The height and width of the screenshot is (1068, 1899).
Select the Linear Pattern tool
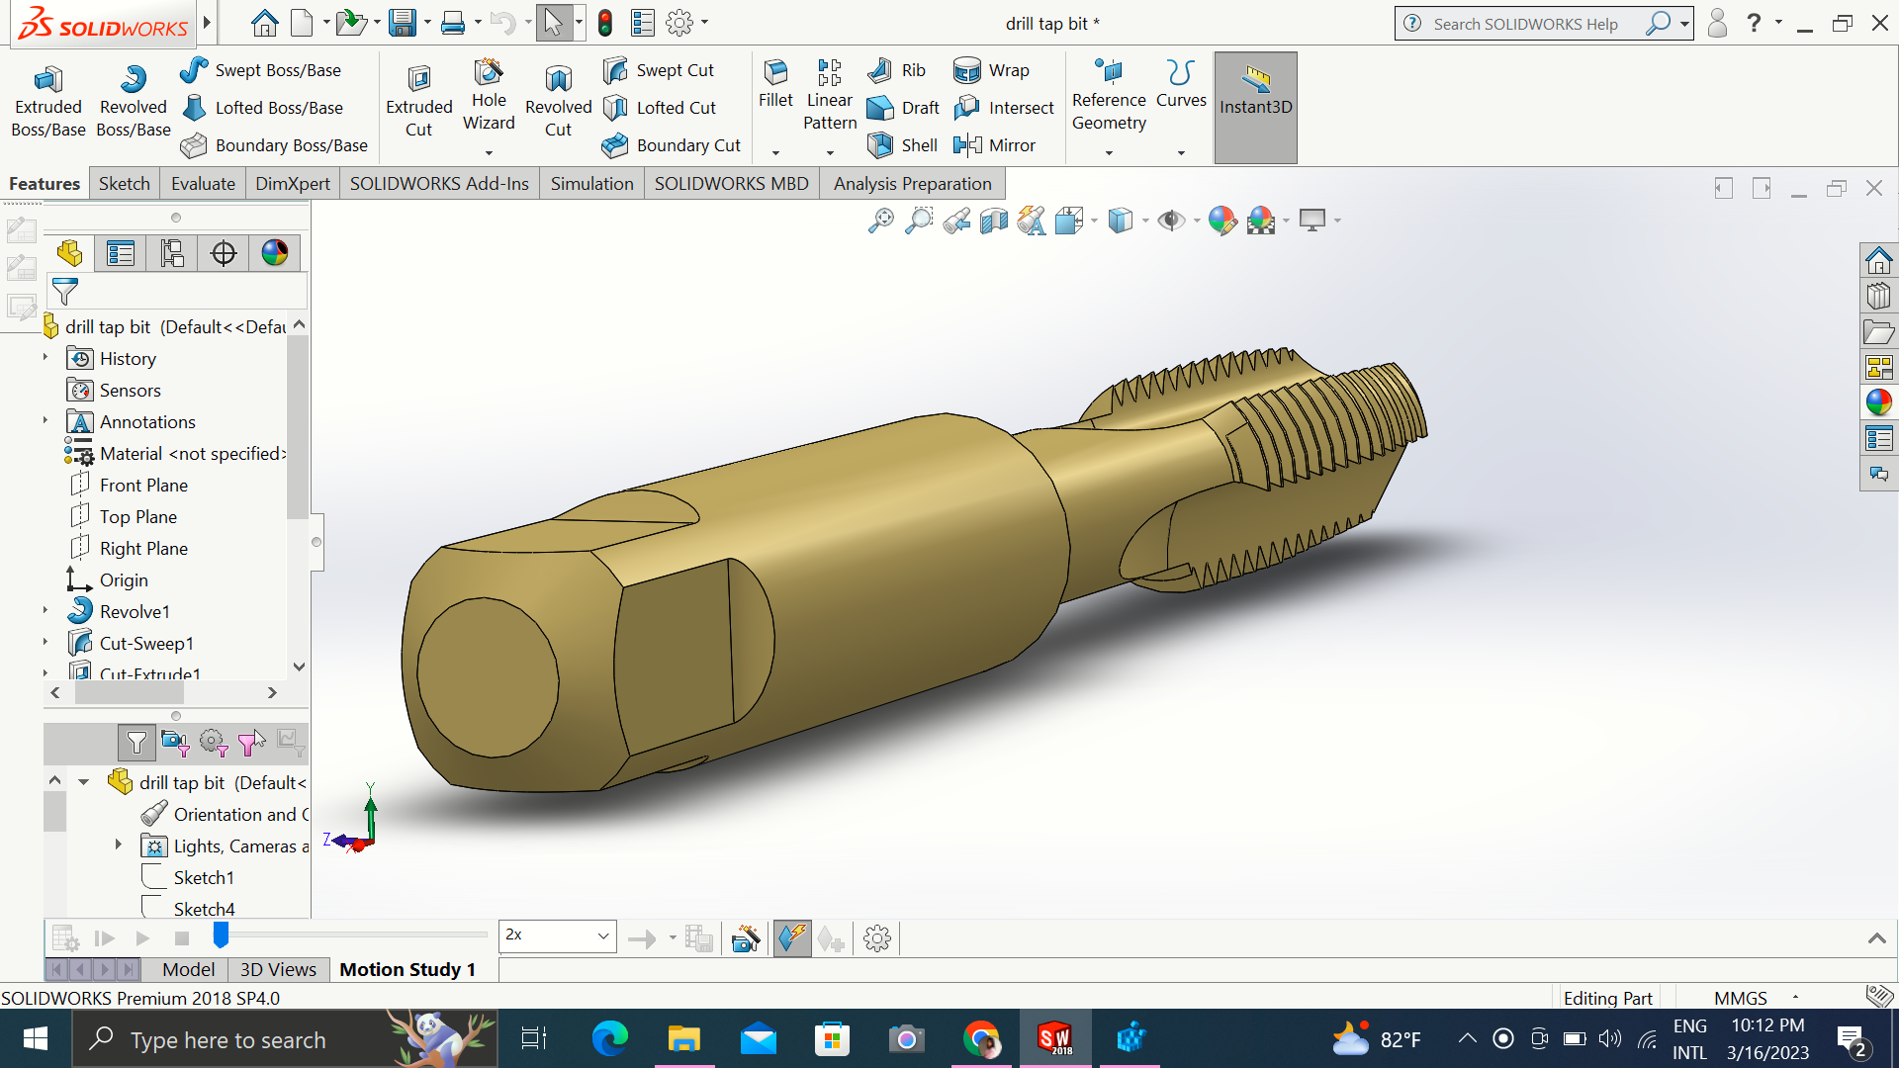point(830,95)
